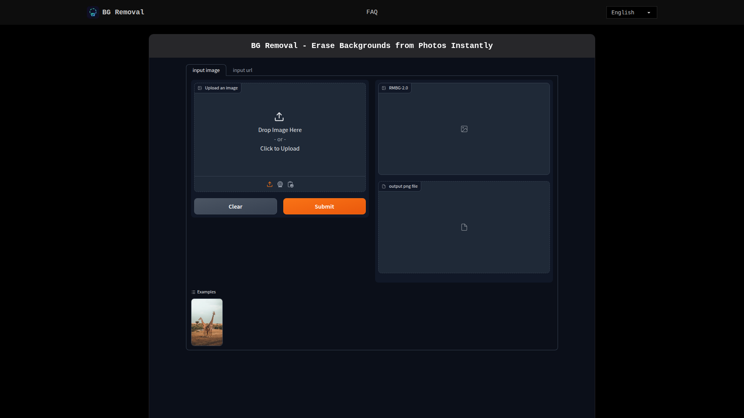Open the FAQ page
The image size is (744, 418).
[x=372, y=12]
